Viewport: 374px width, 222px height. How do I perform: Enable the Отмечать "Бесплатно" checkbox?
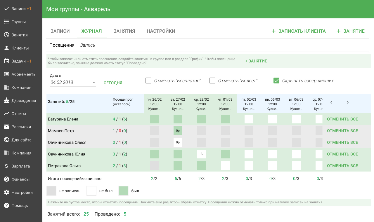148,81
